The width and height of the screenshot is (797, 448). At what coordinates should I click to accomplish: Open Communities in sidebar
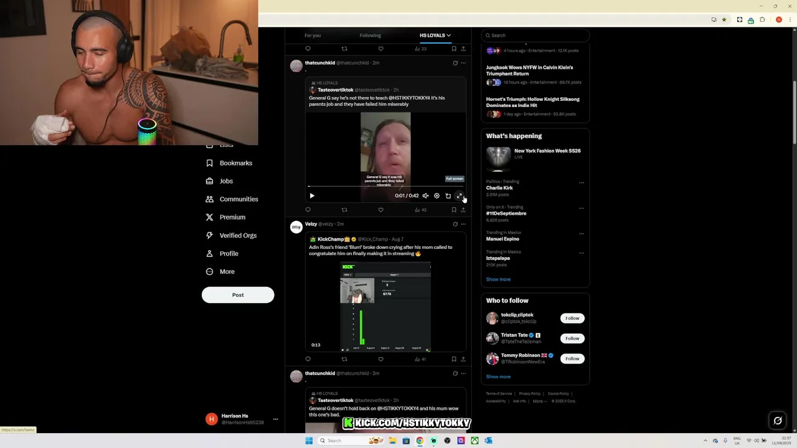[x=232, y=199]
